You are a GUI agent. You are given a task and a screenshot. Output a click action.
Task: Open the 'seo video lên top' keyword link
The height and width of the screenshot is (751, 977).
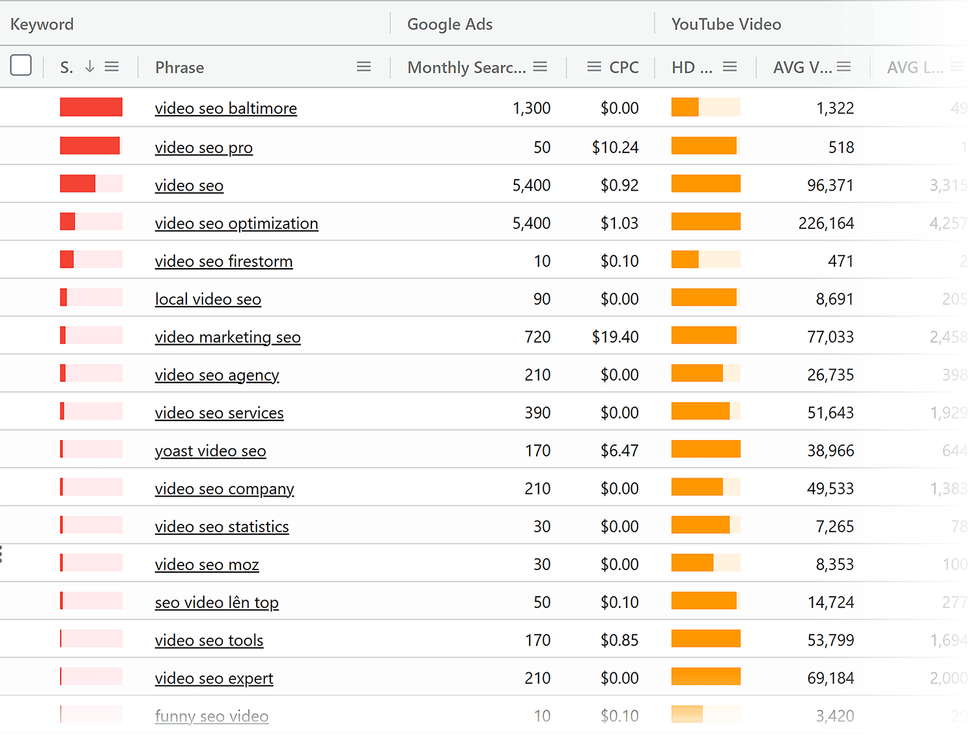click(217, 603)
